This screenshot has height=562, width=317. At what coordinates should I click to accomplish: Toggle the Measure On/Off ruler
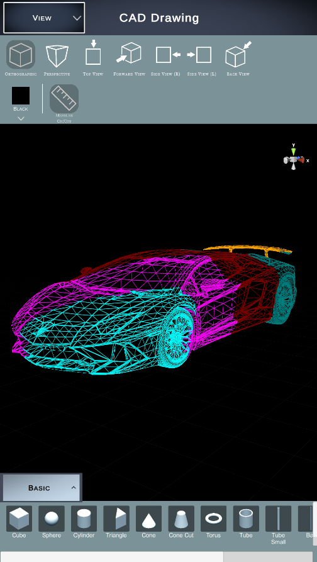(64, 99)
